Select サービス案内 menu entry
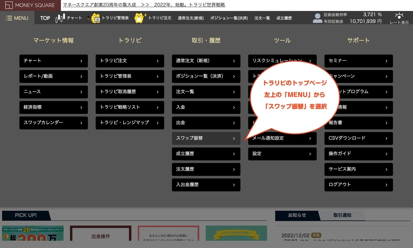This screenshot has width=413, height=248. click(x=359, y=169)
